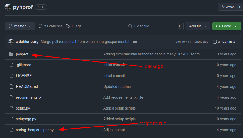This screenshot has width=243, height=138.
Task: Open the pyhprof folder
Action: point(22,54)
